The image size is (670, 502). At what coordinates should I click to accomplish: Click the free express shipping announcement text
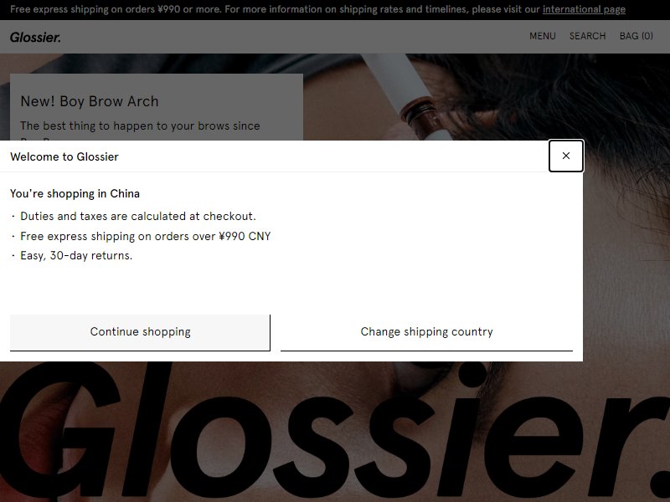(x=276, y=9)
